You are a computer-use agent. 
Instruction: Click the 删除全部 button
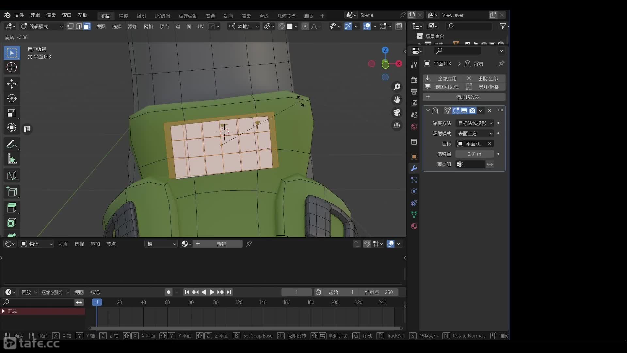485,78
